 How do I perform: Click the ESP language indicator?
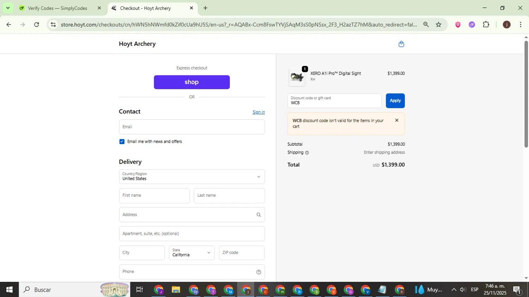tap(475, 290)
